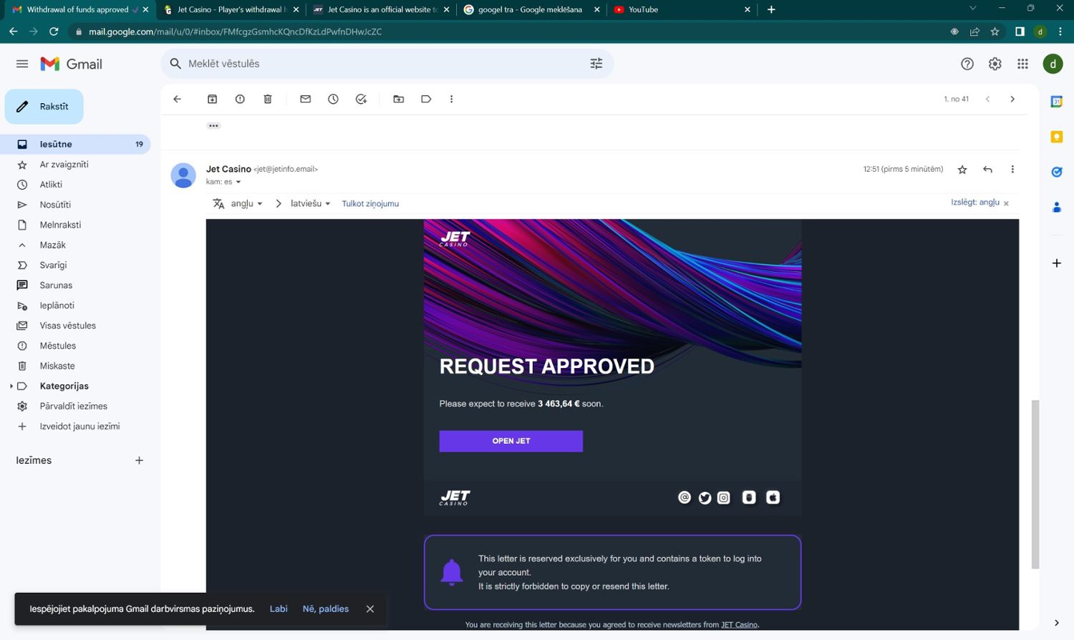1074x640 pixels.
Task: Click the Archive icon in email toolbar
Action: (213, 100)
